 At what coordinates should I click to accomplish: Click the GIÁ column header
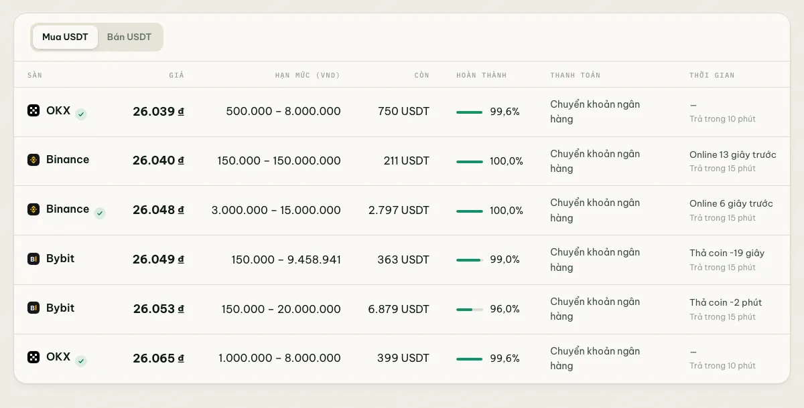[x=176, y=75]
